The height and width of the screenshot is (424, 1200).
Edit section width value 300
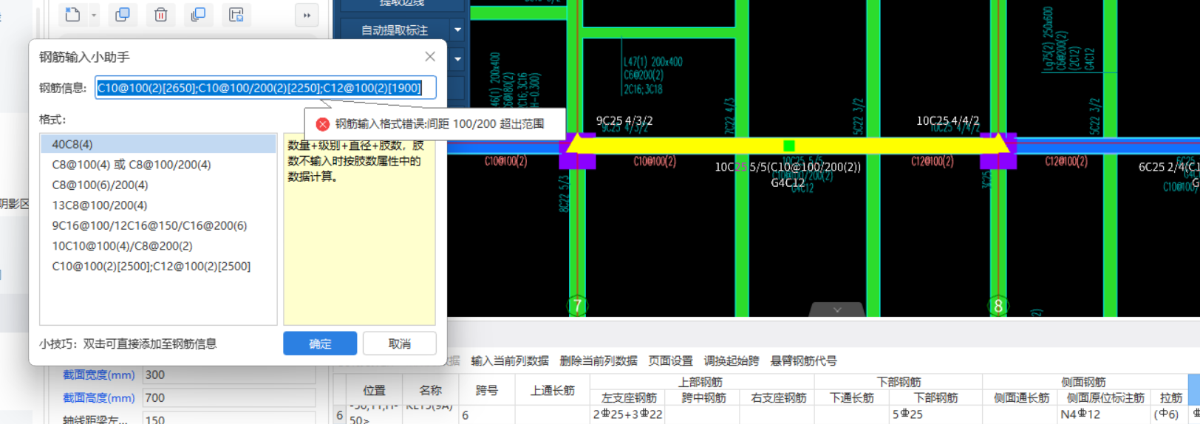pyautogui.click(x=229, y=375)
